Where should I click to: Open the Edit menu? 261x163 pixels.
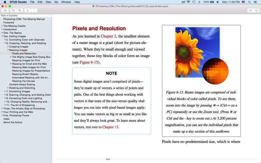(40, 2)
